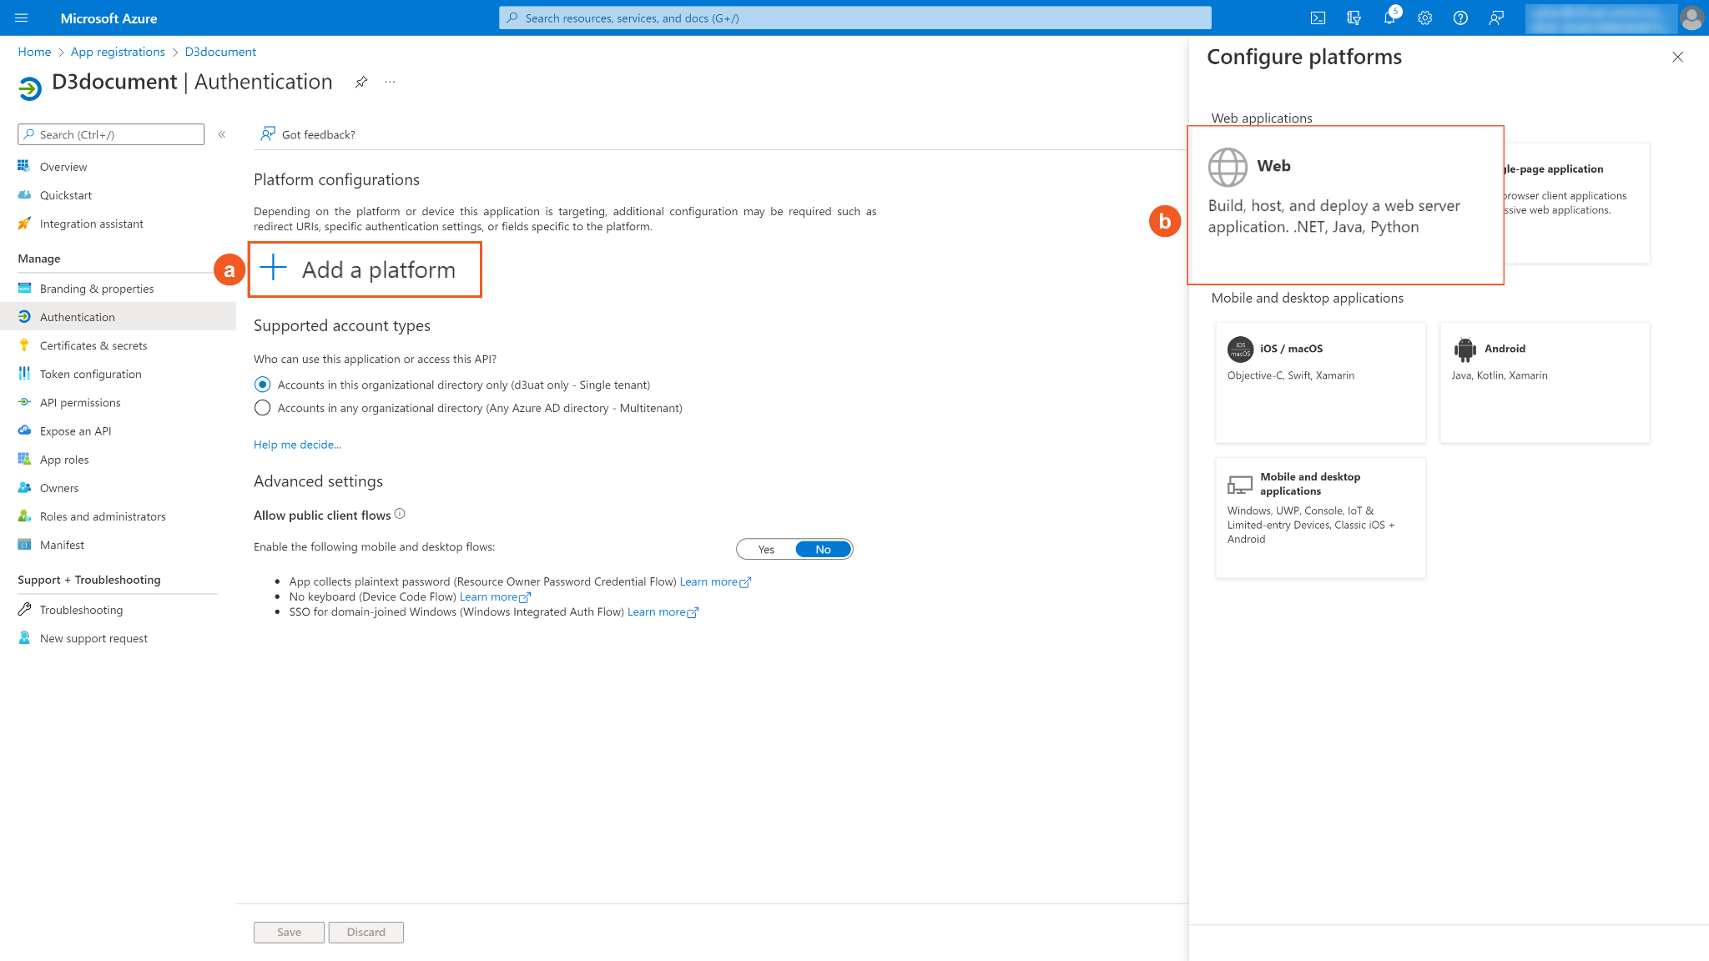Image resolution: width=1709 pixels, height=961 pixels.
Task: Collapse the left navigation menu
Action: coord(222,134)
